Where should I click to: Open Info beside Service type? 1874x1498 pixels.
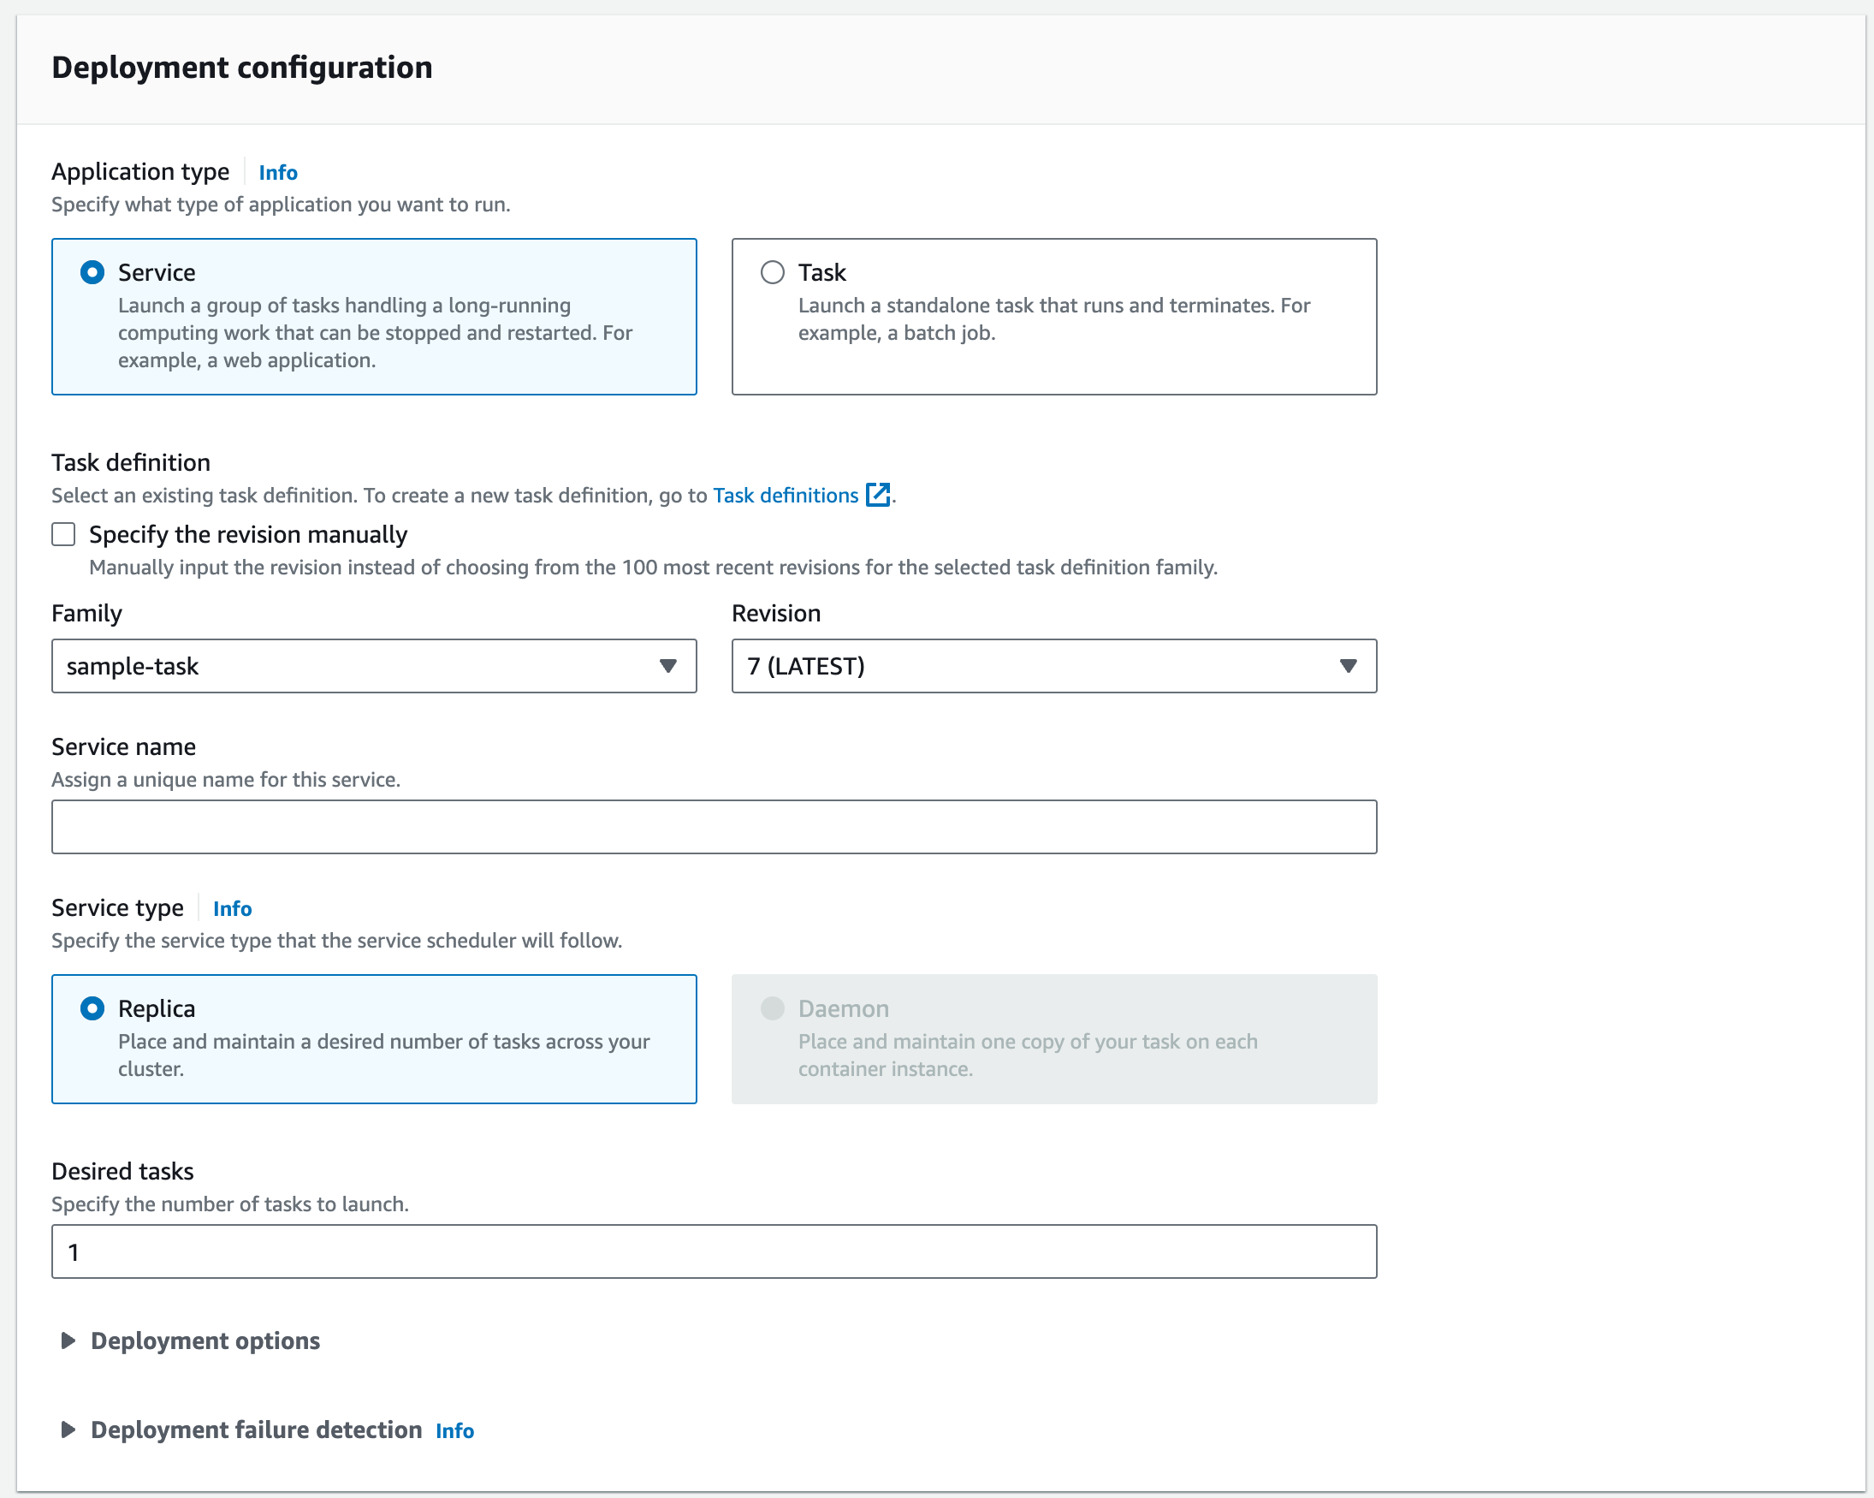point(231,908)
